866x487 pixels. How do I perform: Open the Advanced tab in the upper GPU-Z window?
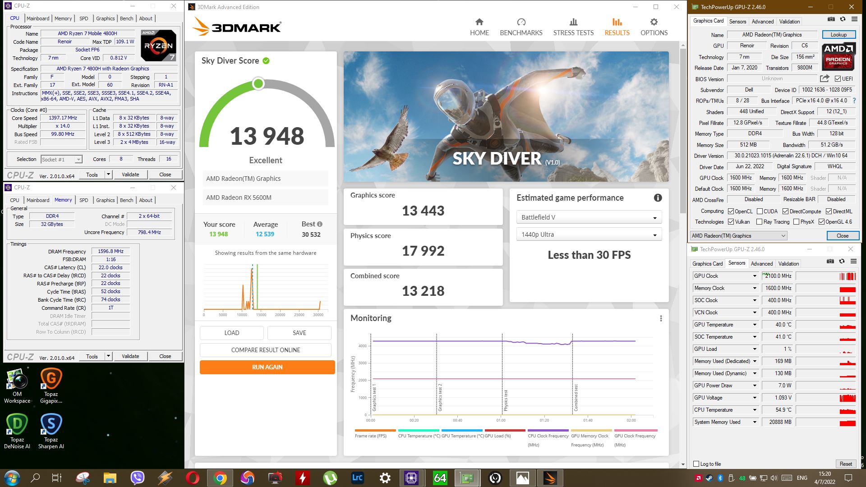pos(763,22)
